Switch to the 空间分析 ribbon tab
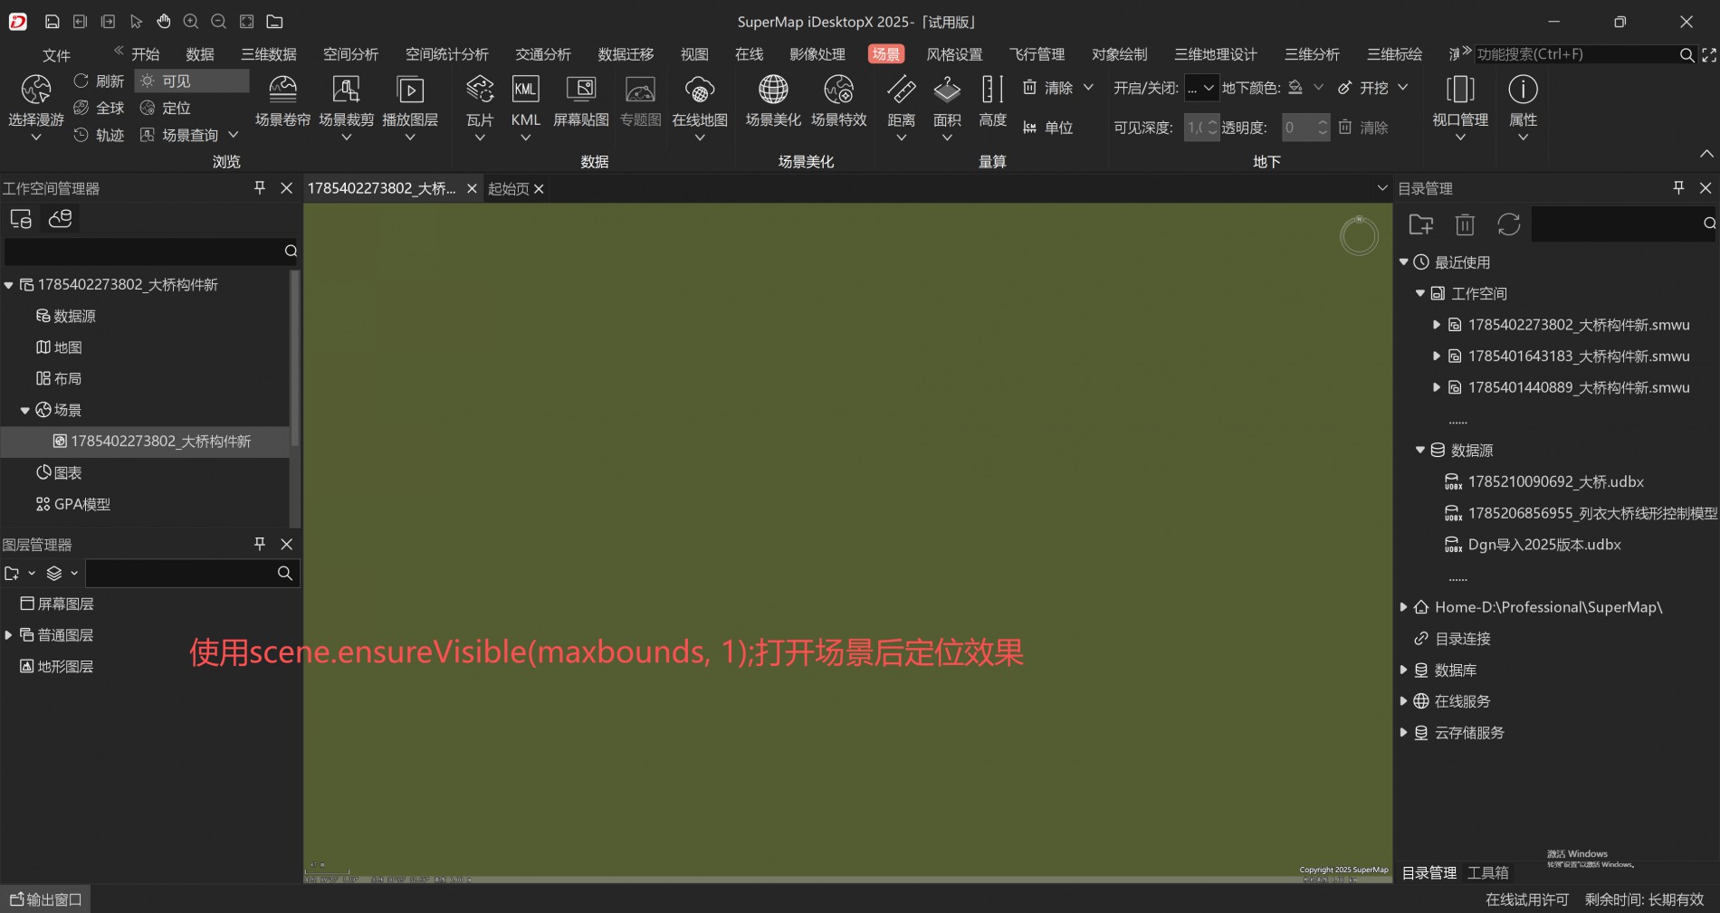Screen dimensions: 1720x913 click(351, 54)
